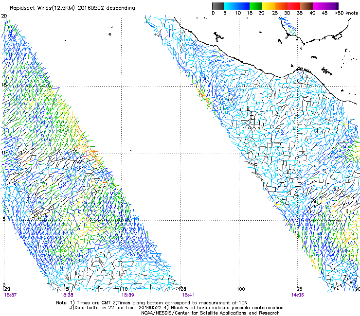
Task: Click the blue 10-15 knots legend color
Action: 243,6
